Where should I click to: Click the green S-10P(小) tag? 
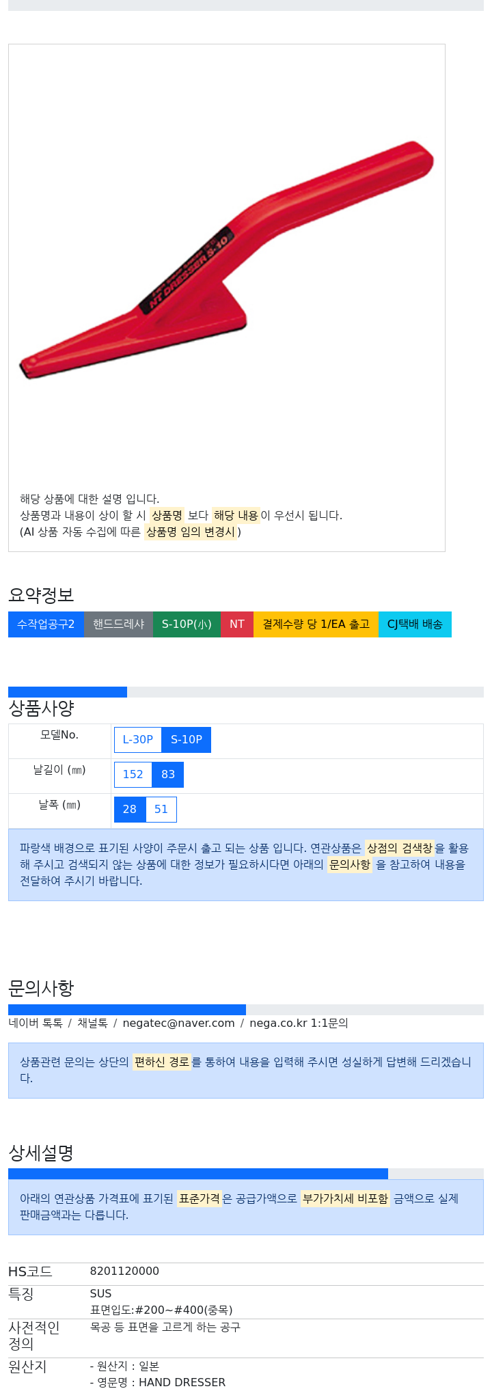[187, 624]
